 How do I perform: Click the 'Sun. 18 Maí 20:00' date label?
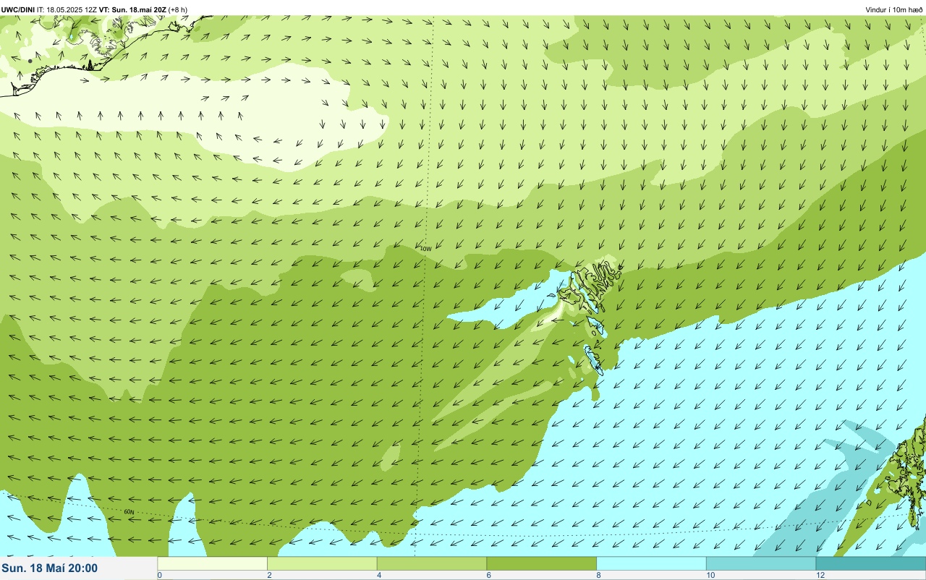[x=50, y=568]
